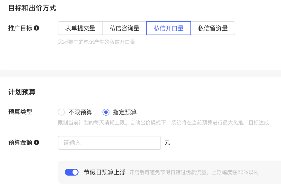281x196 pixels.
Task: Switch to the 私信咨询量 goal tab
Action: point(124,28)
